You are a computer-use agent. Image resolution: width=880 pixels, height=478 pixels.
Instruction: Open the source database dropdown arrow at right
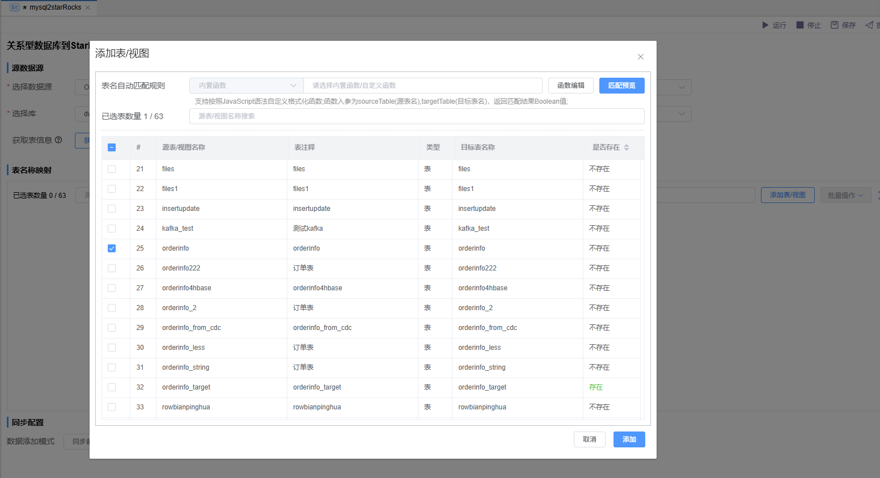[682, 87]
